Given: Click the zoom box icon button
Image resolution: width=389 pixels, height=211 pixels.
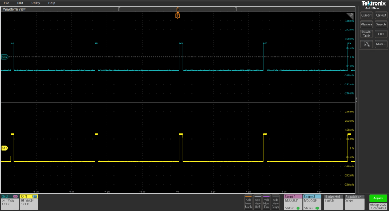Looking at the screenshot, I should (x=366, y=44).
